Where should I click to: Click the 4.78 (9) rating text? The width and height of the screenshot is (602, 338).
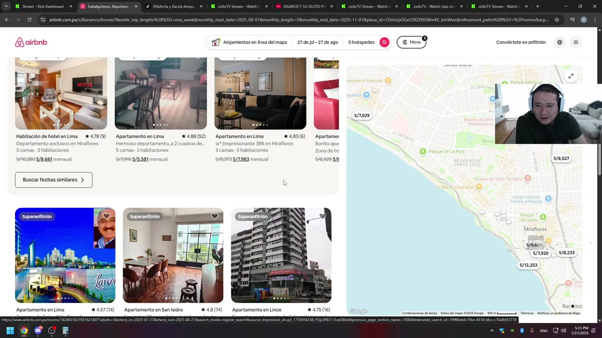point(95,137)
